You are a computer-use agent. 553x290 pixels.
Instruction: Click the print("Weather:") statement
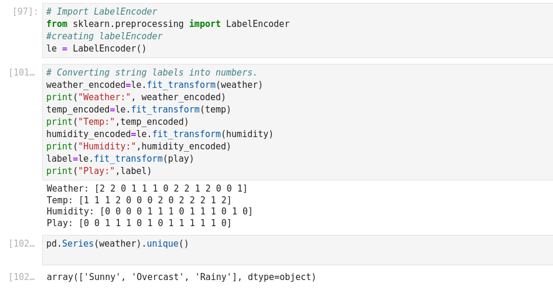click(136, 97)
